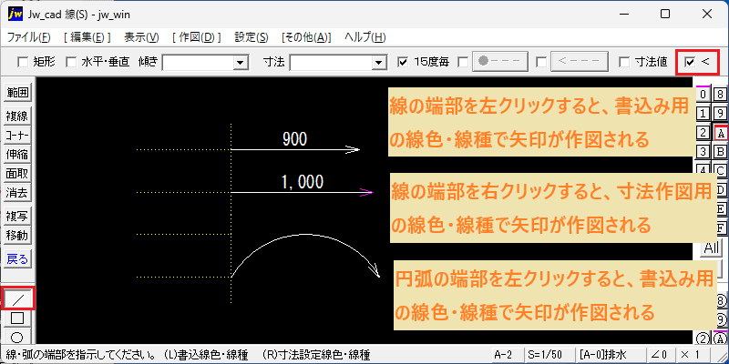Select the rectangle drawing tool
Screen dimensions: 729x364
[x=17, y=318]
